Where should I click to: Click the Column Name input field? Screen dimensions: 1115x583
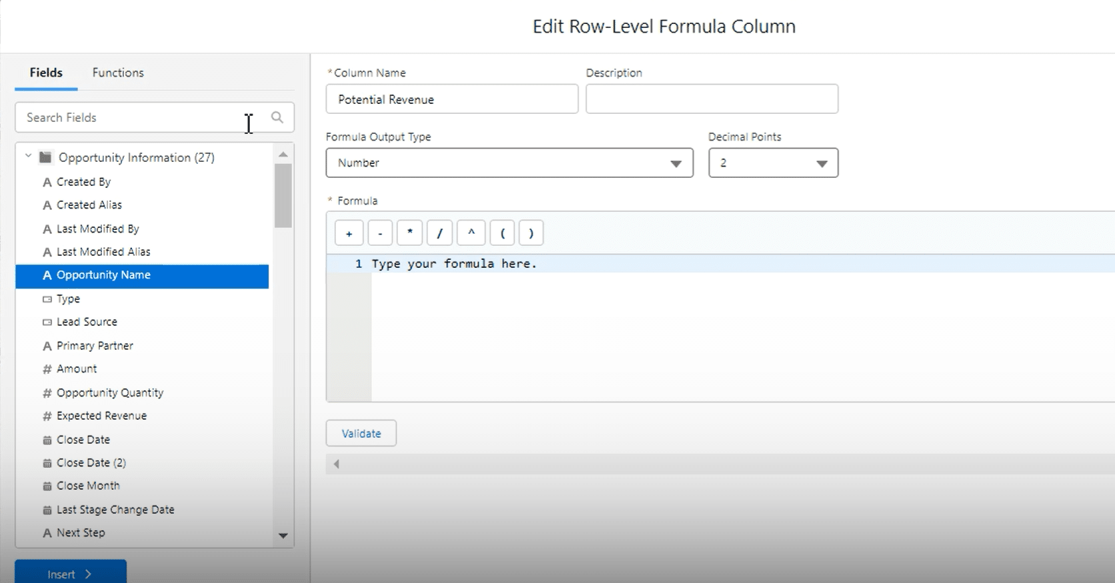pos(452,99)
